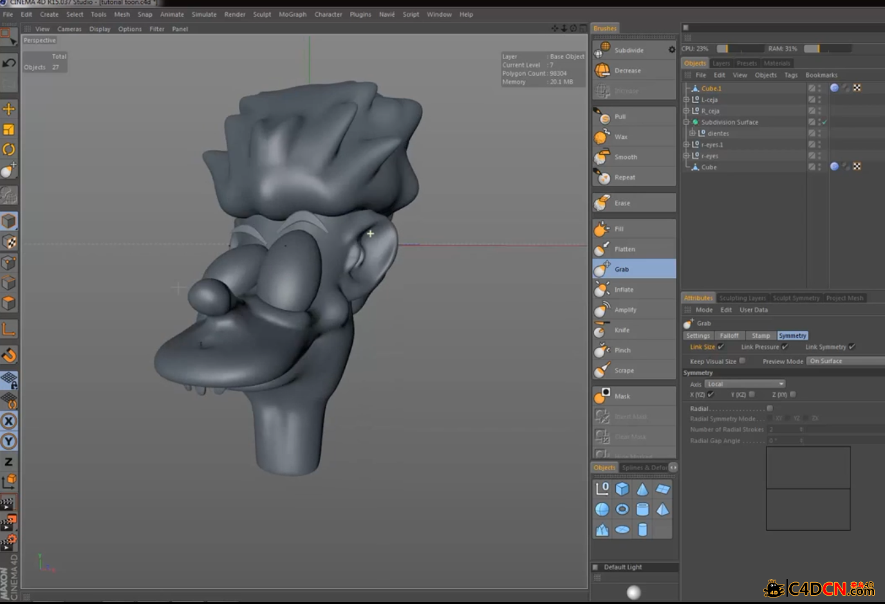Expand the r-eyes.1 object node
This screenshot has height=604, width=885.
[686, 145]
